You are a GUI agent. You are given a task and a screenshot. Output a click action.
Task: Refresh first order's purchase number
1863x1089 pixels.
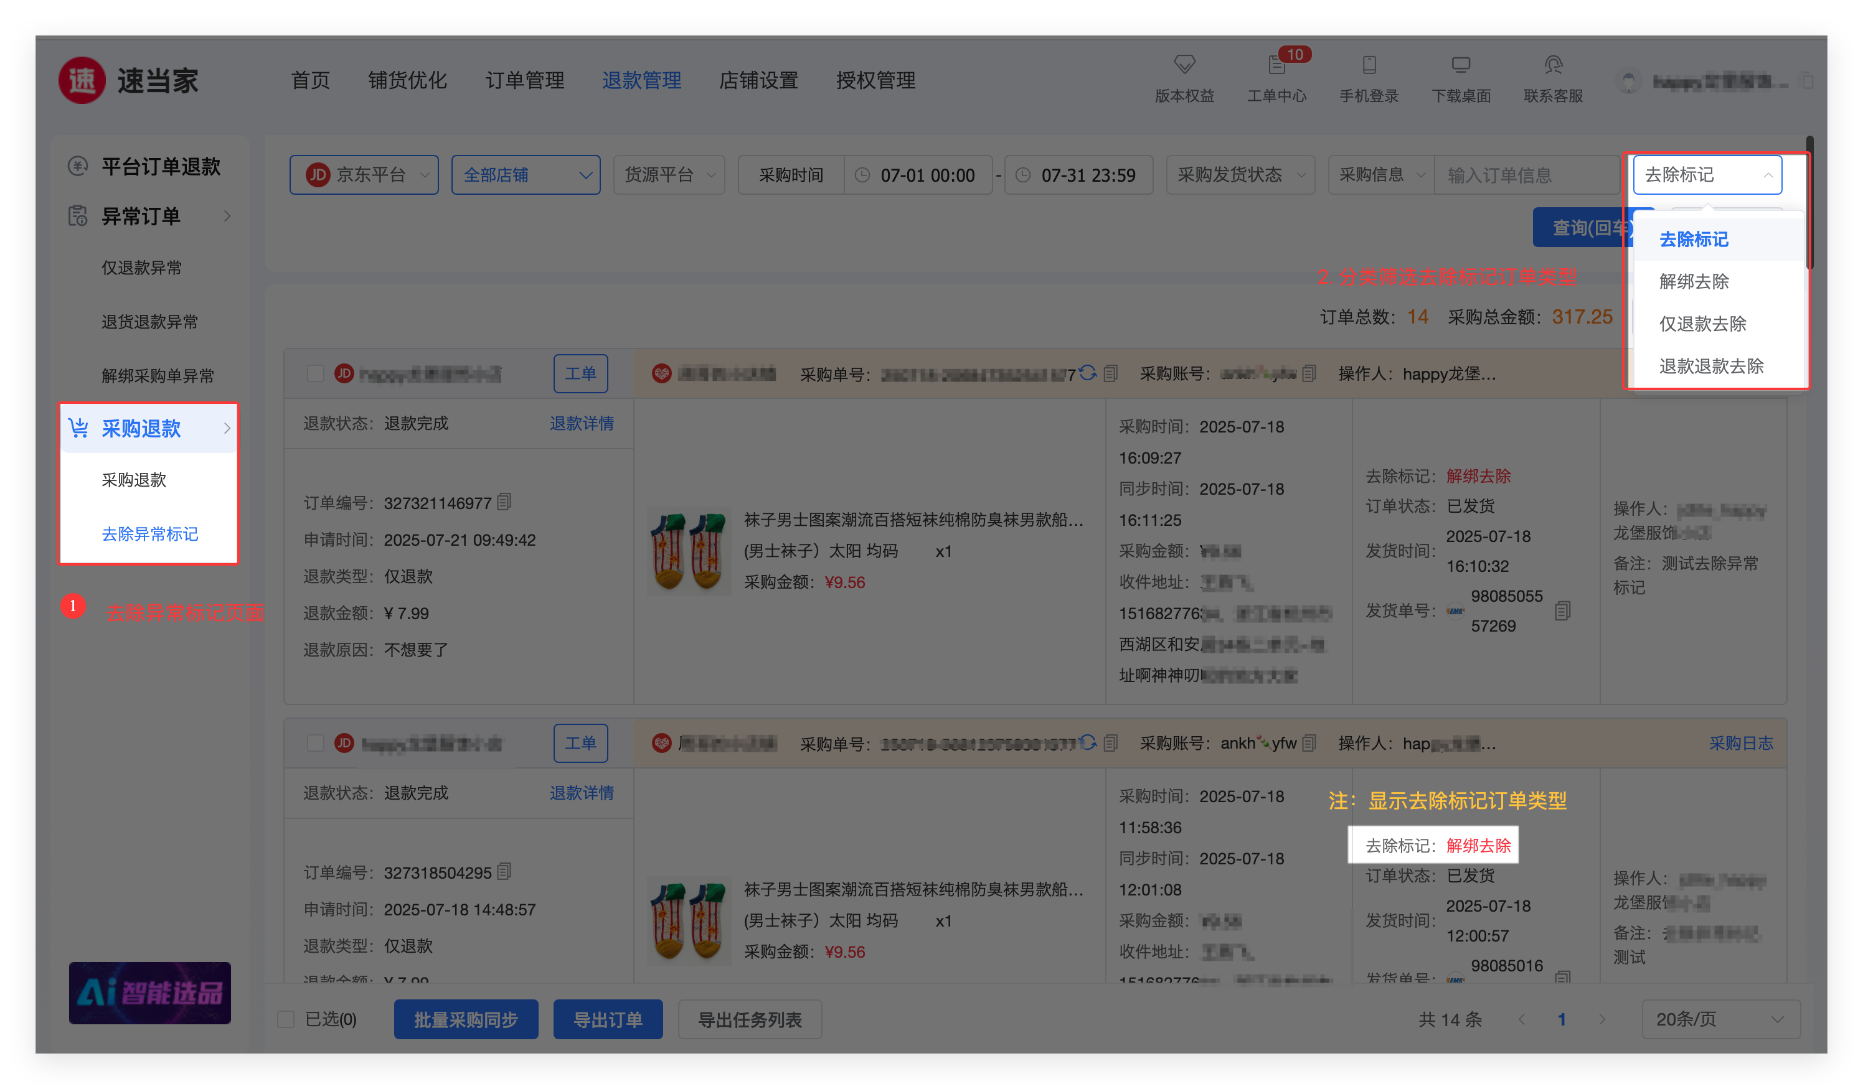[x=1087, y=373]
